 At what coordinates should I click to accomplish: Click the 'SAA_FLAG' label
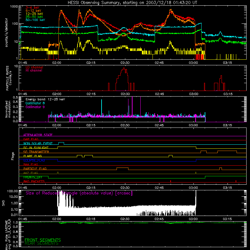tap(31, 164)
